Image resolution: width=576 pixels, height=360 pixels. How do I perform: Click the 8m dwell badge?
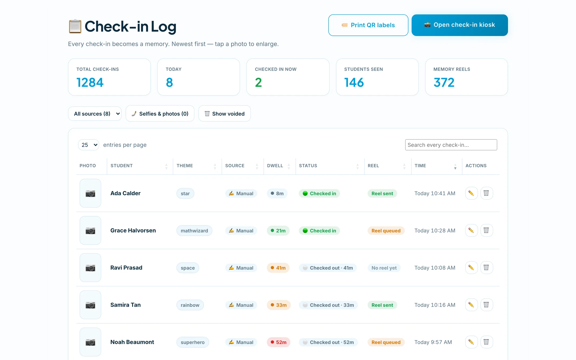coord(277,193)
